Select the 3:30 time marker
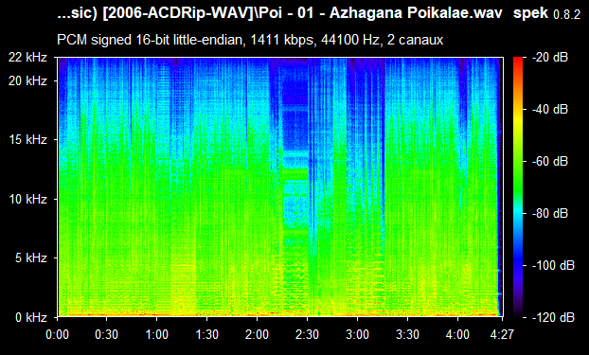589x355 pixels. (407, 334)
